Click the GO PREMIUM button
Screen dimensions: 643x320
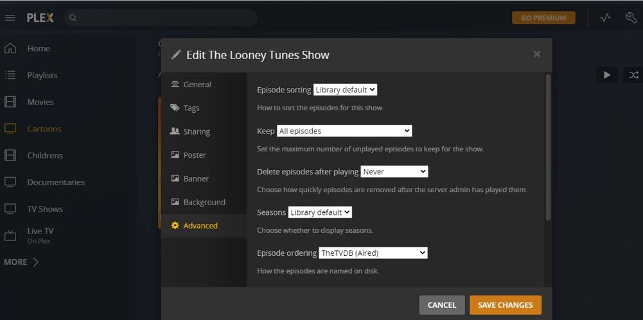[x=544, y=18]
